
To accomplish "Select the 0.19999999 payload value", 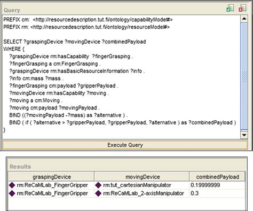I will [x=205, y=185].
